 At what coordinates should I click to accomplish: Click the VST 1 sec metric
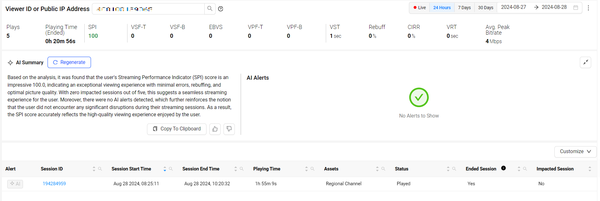pyautogui.click(x=335, y=36)
